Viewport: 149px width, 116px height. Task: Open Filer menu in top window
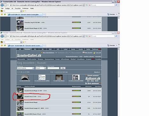[2, 8]
